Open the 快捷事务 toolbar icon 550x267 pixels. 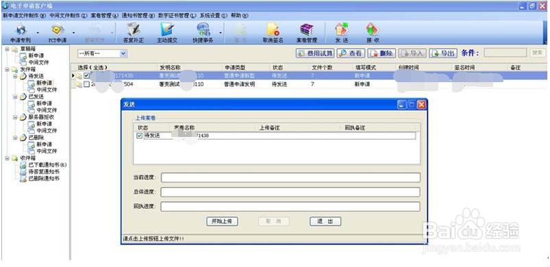click(x=203, y=34)
